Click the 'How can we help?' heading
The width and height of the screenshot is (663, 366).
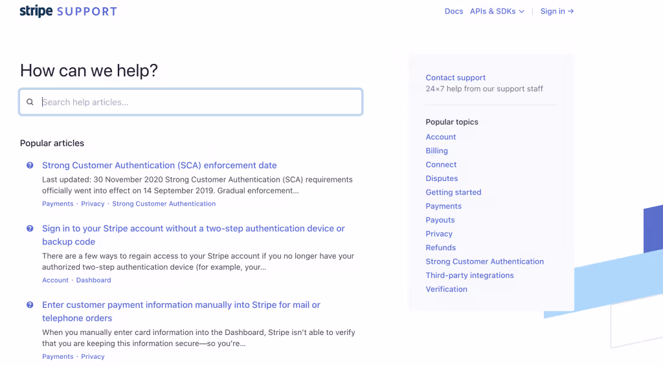[x=89, y=70]
